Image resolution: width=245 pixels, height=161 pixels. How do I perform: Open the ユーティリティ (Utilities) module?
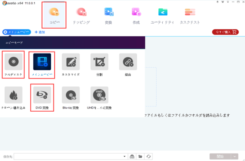(x=163, y=15)
